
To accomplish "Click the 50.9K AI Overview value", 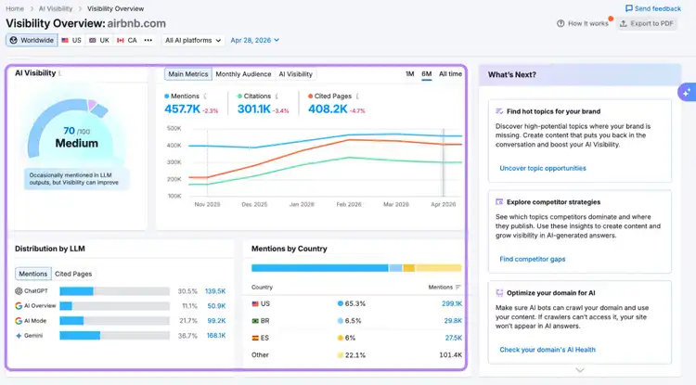I will click(x=216, y=306).
